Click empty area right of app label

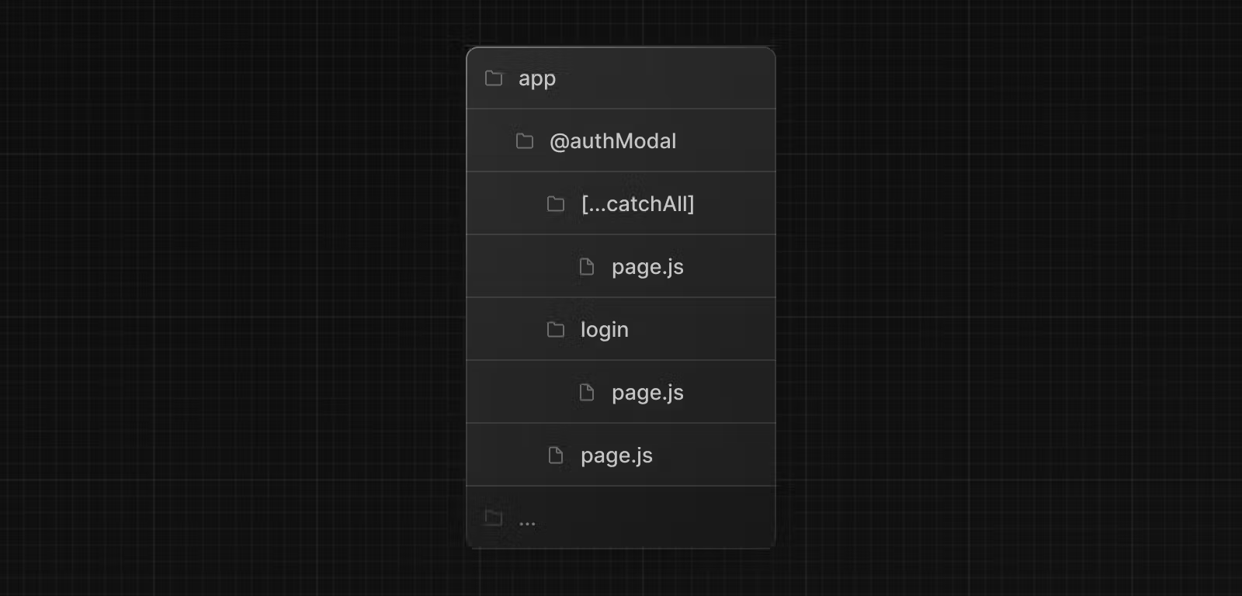(x=666, y=78)
